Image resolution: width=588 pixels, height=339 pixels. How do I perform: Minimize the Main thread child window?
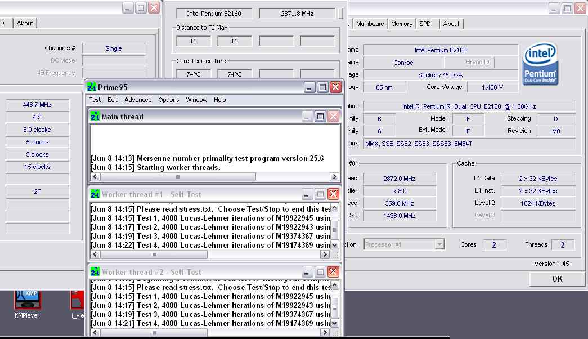pos(307,117)
